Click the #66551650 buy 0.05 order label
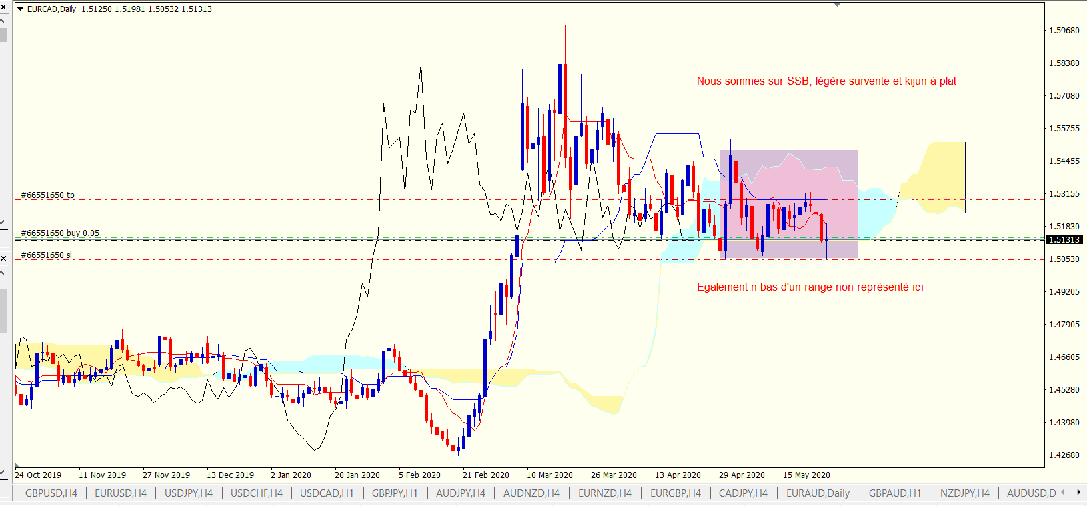This screenshot has width=1087, height=506. click(60, 233)
